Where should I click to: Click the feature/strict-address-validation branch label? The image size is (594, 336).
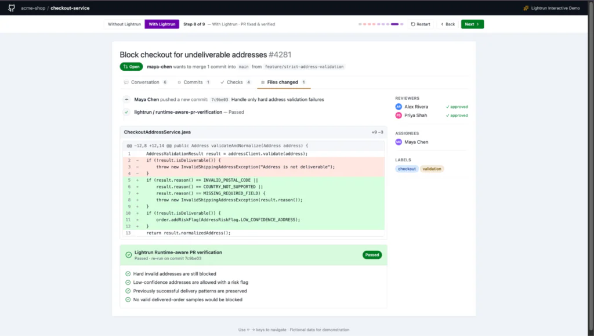tap(304, 67)
